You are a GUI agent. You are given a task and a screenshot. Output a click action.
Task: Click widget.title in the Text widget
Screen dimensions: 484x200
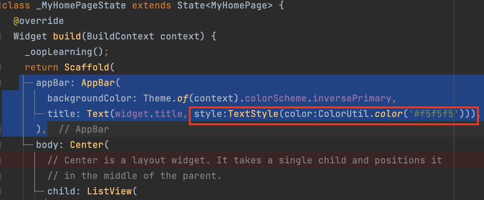click(149, 114)
